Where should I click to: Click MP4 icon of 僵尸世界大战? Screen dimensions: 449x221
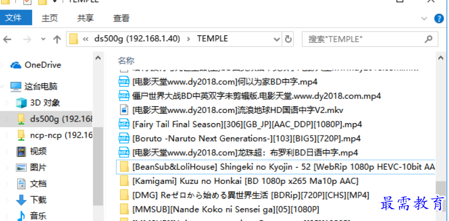(124, 96)
